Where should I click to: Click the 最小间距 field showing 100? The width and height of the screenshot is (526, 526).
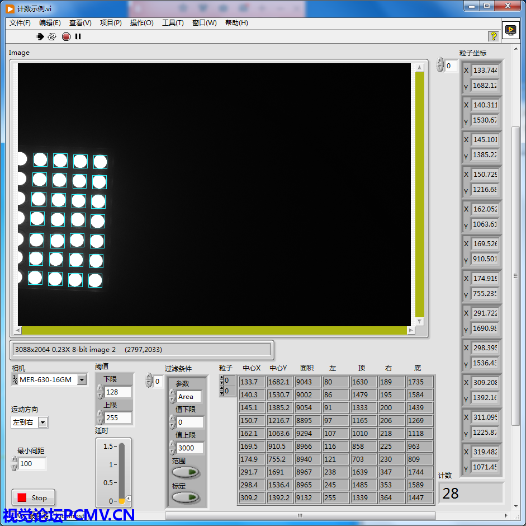[31, 463]
